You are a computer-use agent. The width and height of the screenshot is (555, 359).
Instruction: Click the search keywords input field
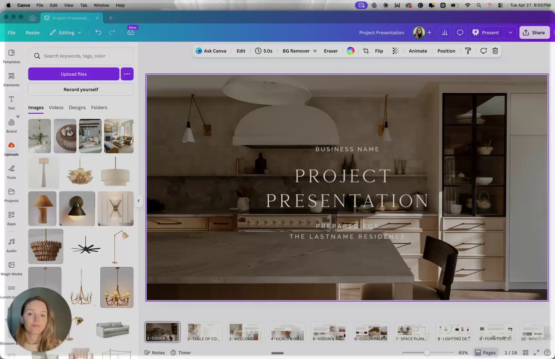coord(81,56)
